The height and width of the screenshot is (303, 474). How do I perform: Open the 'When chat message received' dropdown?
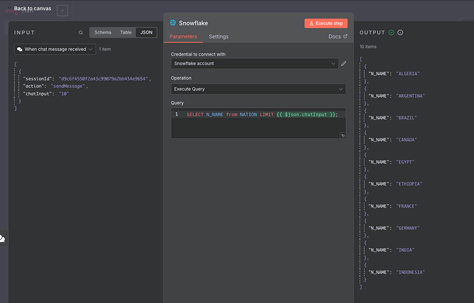point(55,49)
